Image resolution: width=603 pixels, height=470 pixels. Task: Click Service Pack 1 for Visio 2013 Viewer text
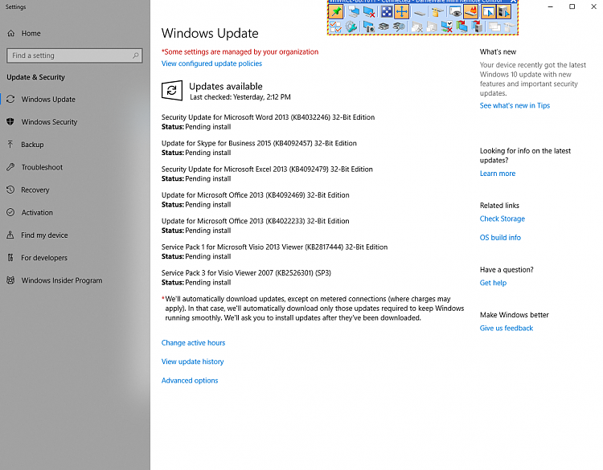275,247
